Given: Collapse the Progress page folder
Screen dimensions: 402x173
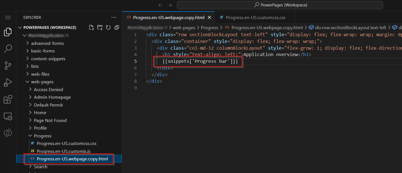Looking at the screenshot, I should [x=43, y=136].
